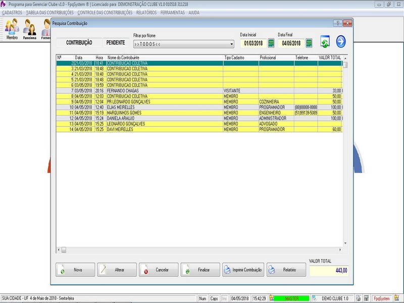404x303 pixels.
Task: Open the Membro toolbar icon
Action: (12, 29)
